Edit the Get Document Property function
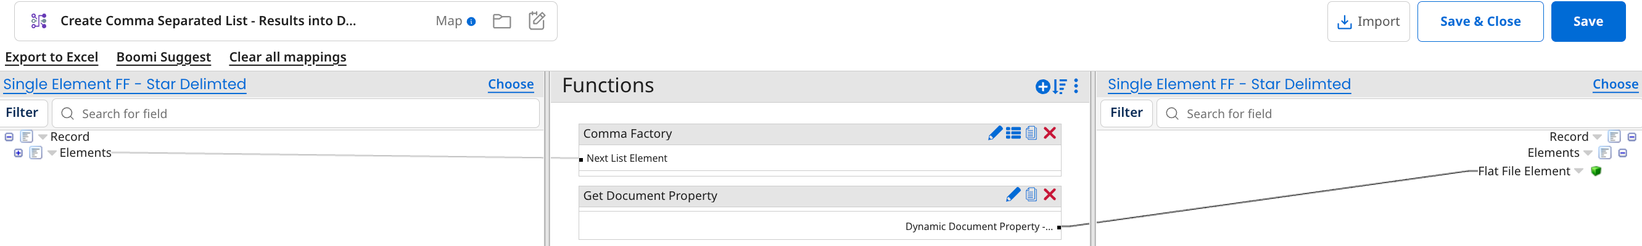1642x246 pixels. tap(1012, 194)
